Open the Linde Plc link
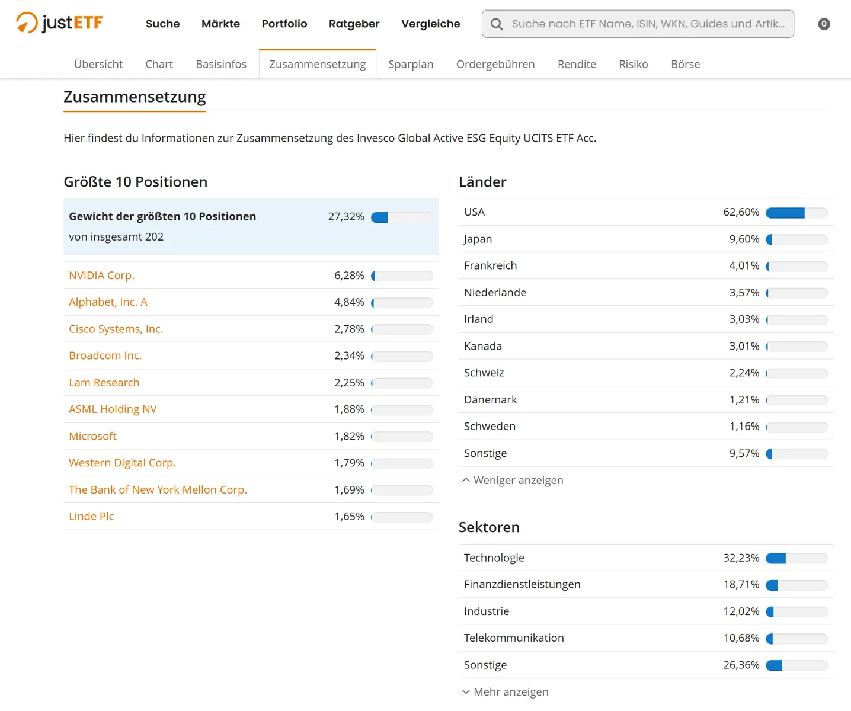This screenshot has height=711, width=851. [x=91, y=517]
